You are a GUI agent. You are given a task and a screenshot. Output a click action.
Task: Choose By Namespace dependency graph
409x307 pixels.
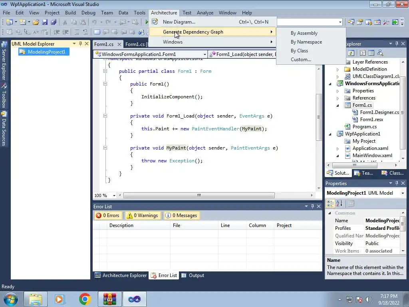click(x=306, y=42)
